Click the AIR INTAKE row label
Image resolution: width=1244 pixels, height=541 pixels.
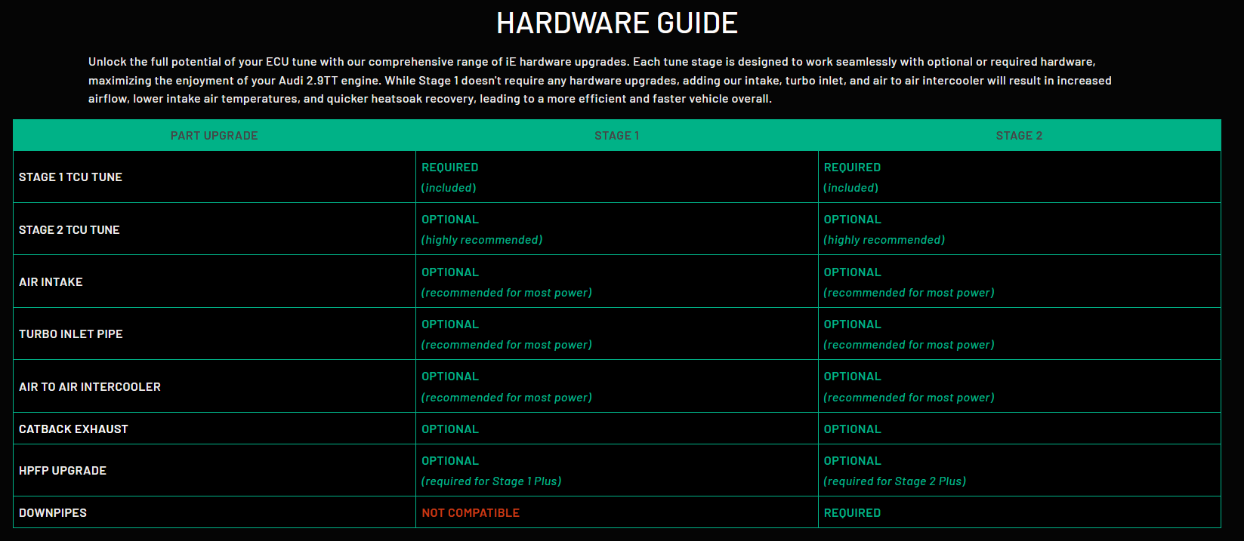[51, 282]
